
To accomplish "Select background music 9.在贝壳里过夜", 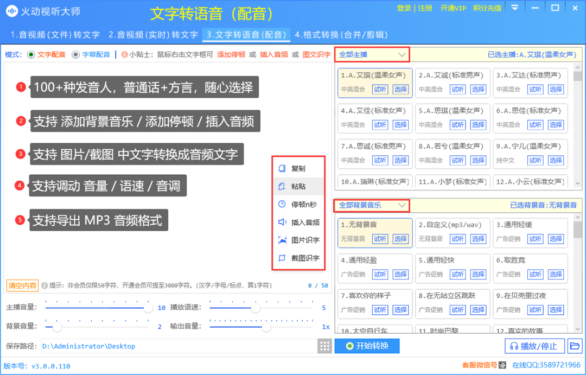I will coord(556,310).
